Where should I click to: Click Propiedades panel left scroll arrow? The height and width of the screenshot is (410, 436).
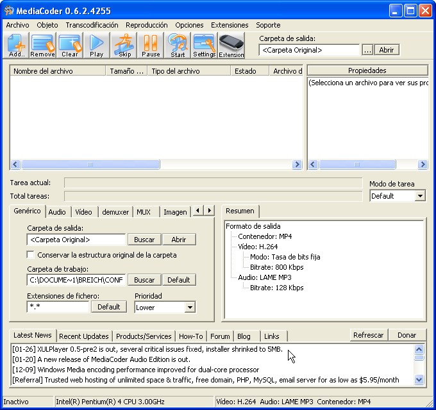point(313,165)
